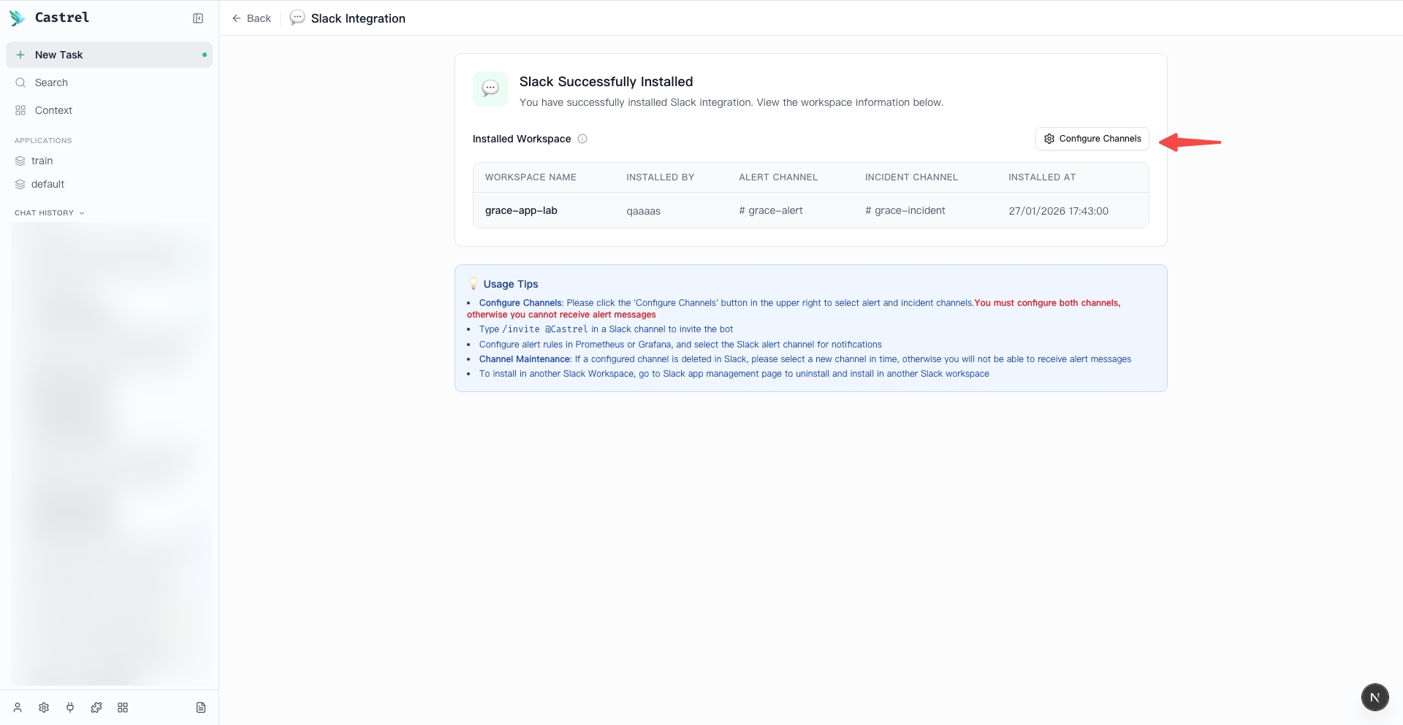Toggle the green status dot on New Task
The width and height of the screenshot is (1403, 725).
coord(205,54)
